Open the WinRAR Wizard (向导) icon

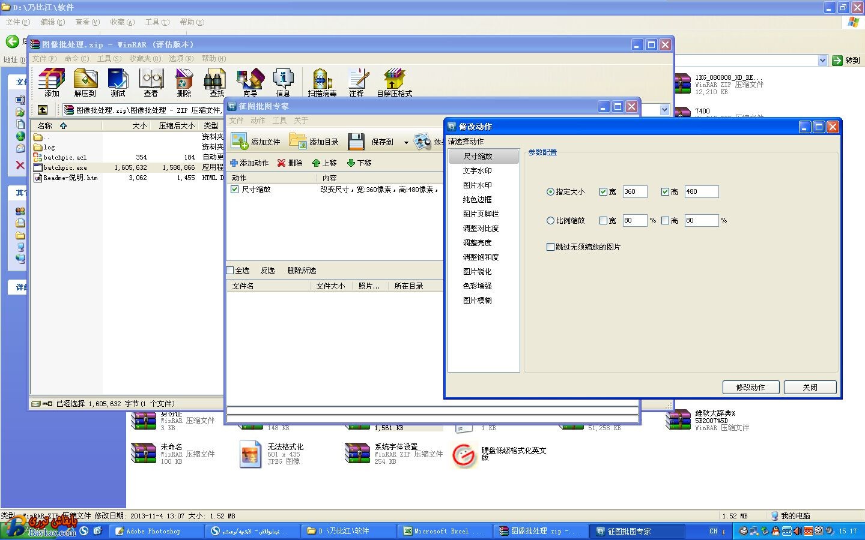pyautogui.click(x=250, y=82)
